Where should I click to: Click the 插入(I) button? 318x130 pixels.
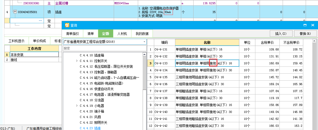click(x=281, y=34)
